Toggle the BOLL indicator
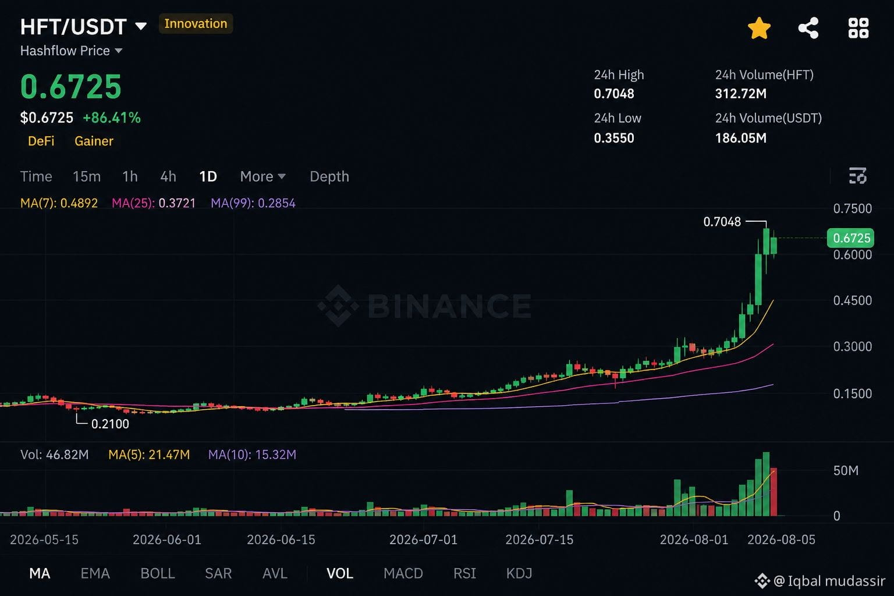The image size is (894, 596). point(158,573)
